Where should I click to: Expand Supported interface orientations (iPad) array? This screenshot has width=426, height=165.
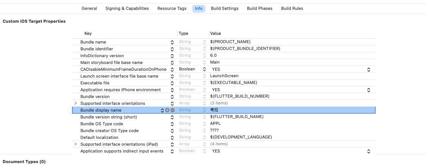[x=75, y=144]
